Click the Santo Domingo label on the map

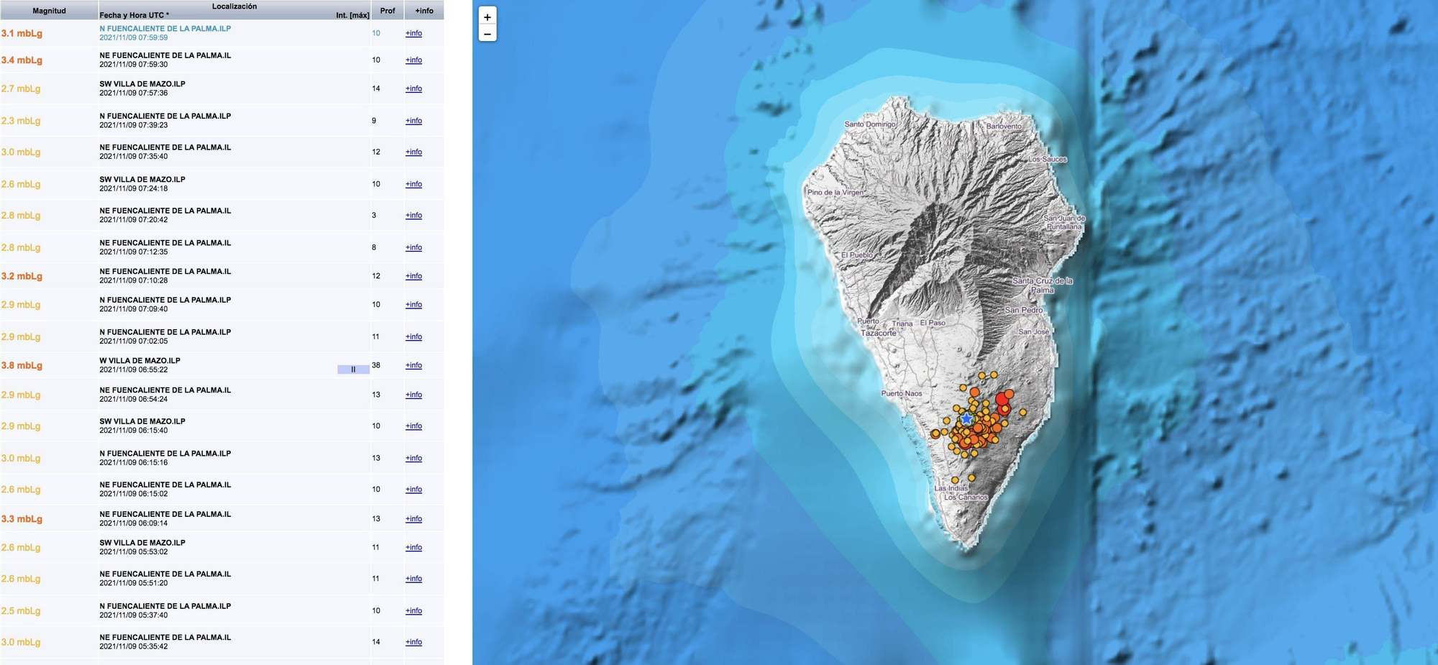tap(870, 124)
